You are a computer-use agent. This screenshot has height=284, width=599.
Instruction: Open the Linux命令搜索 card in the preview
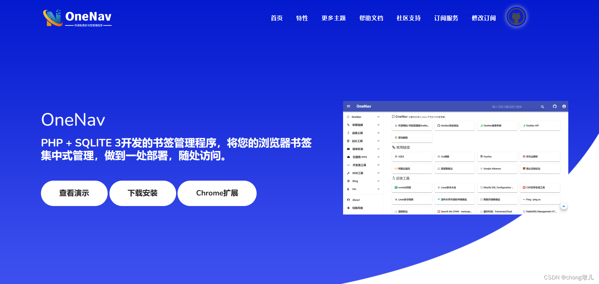pos(412,200)
